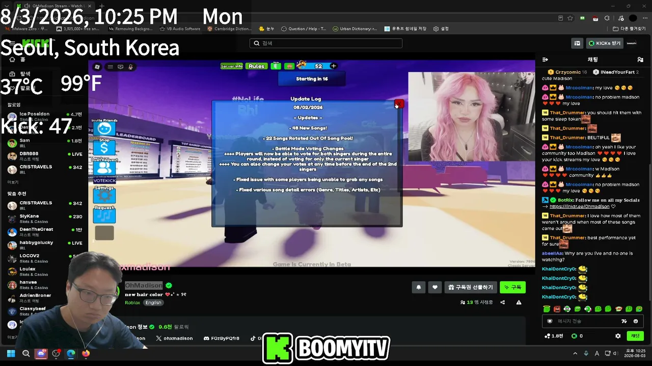The width and height of the screenshot is (652, 366).
Task: Open habbygolucky channel in sidebar
Action: pos(45,245)
